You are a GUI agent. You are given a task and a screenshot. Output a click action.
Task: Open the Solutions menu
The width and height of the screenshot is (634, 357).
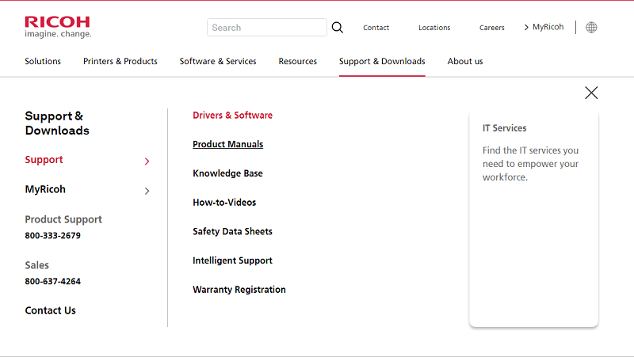[x=43, y=62]
